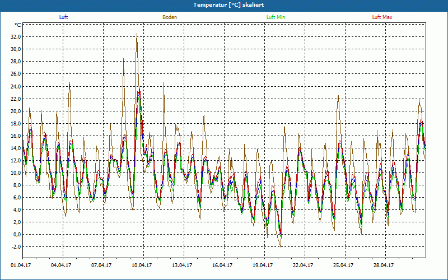Click the 'Luft' legend label
This screenshot has width=448, height=280.
[63, 17]
